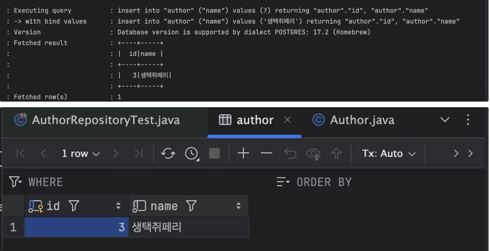Image resolution: width=490 pixels, height=251 pixels.
Task: Open the Author.java tab
Action: pyautogui.click(x=353, y=120)
